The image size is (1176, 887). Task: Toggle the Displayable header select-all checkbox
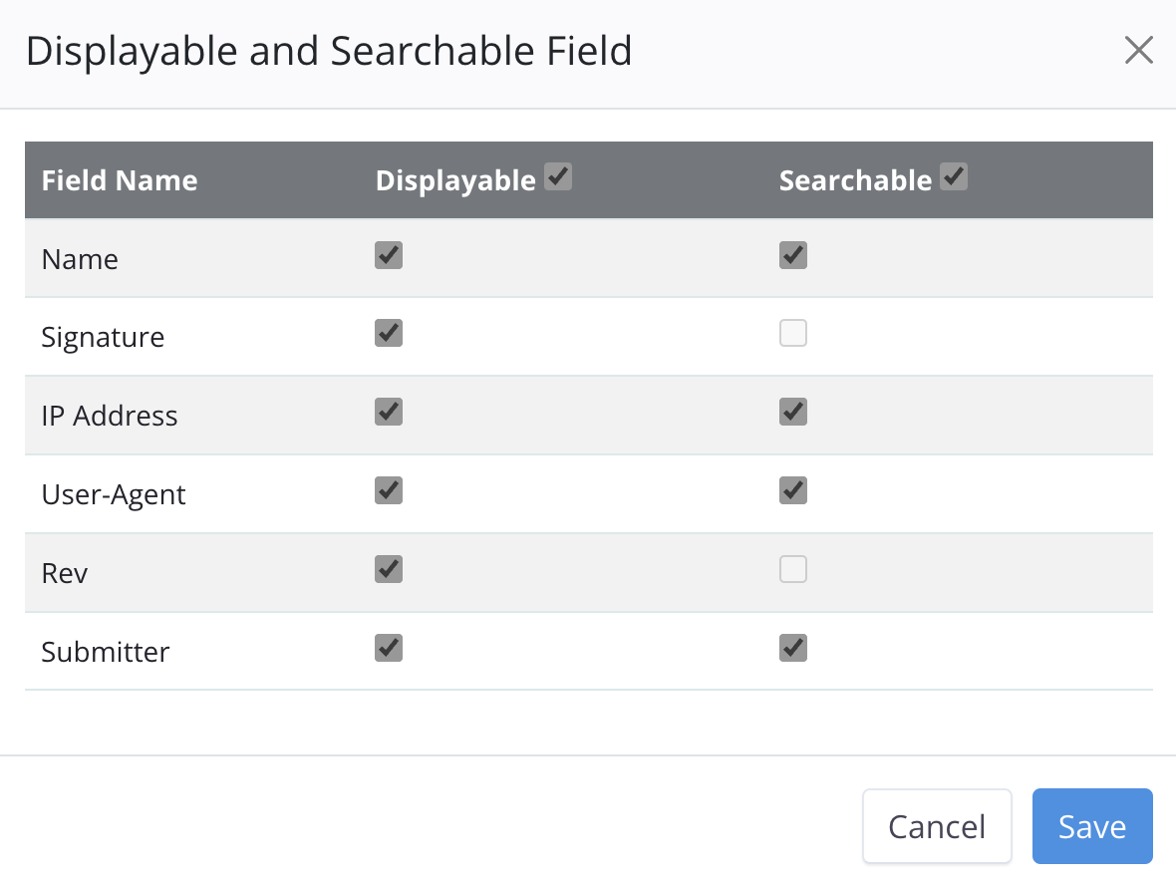pos(558,177)
